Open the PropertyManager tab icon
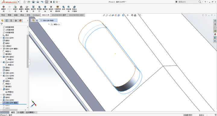This screenshot has width=217, height=116. [7, 20]
